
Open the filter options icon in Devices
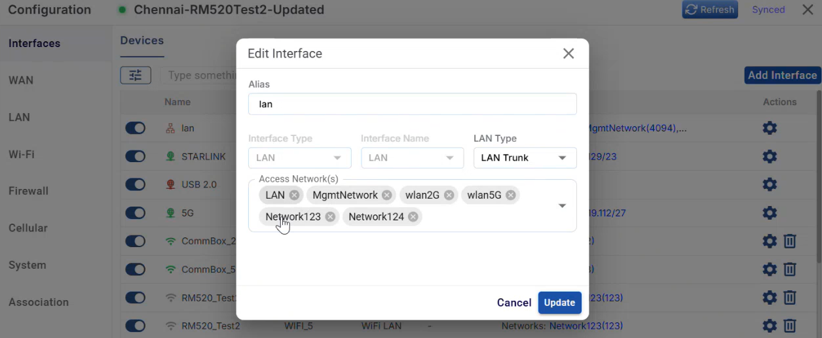coord(136,75)
